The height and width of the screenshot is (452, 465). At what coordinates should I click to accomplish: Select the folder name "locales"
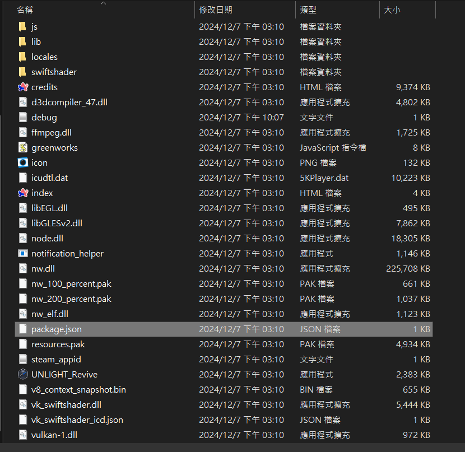point(44,57)
